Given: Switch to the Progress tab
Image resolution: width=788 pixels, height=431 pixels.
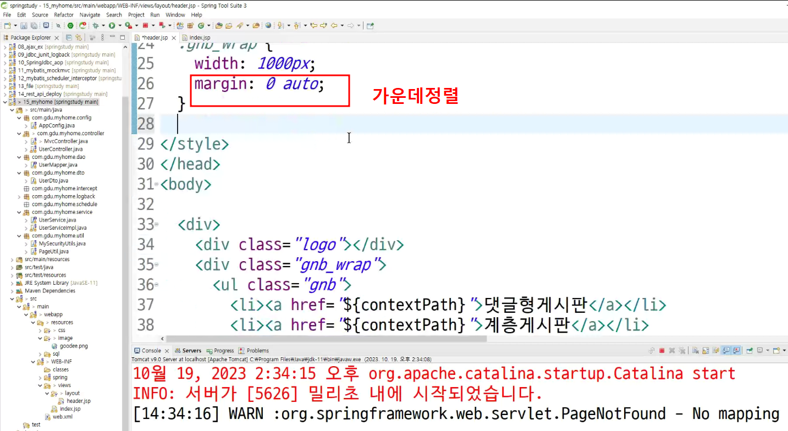Looking at the screenshot, I should [220, 350].
